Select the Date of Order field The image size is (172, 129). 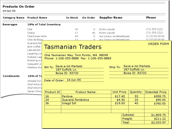coord(73,80)
